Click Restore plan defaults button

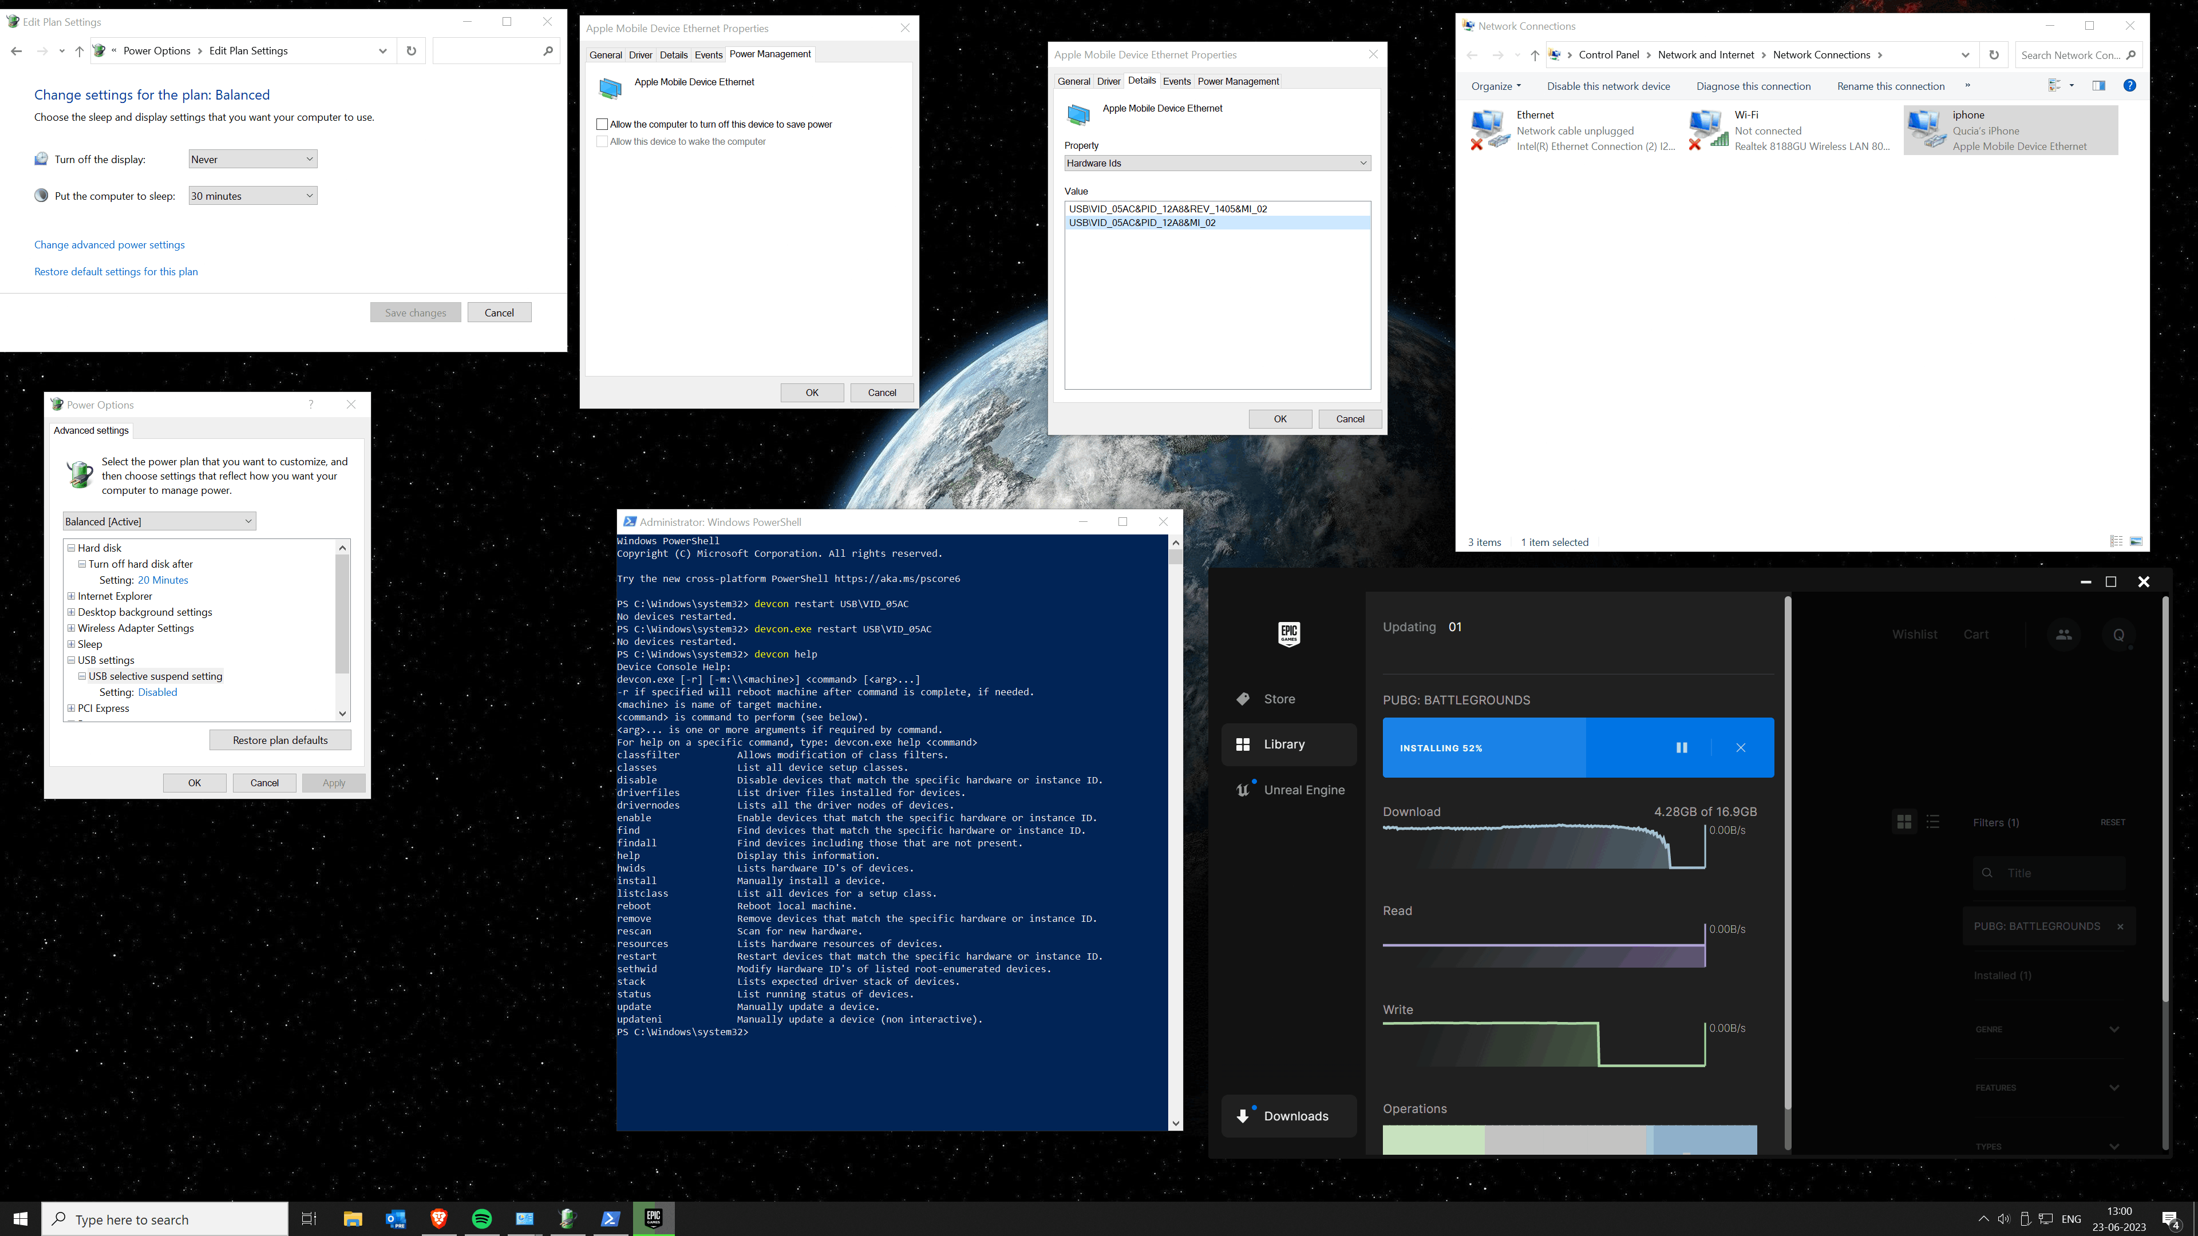[x=280, y=740]
